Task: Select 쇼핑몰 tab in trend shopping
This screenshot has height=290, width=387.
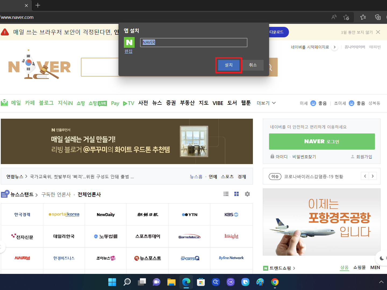Action: point(359,267)
